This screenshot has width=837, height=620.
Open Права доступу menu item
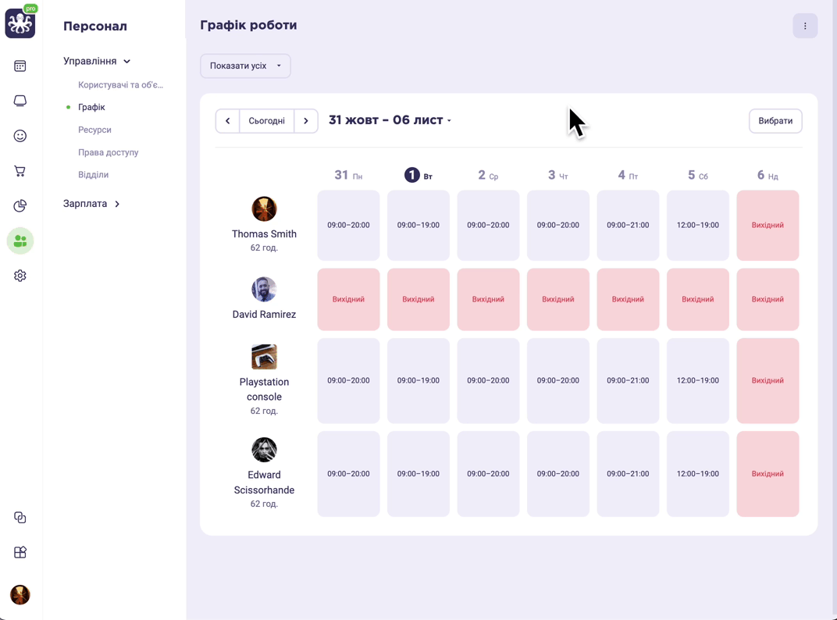pyautogui.click(x=108, y=152)
